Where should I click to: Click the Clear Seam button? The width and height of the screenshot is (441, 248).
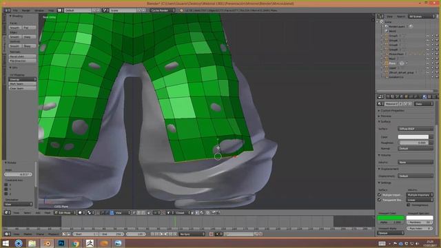click(x=23, y=88)
